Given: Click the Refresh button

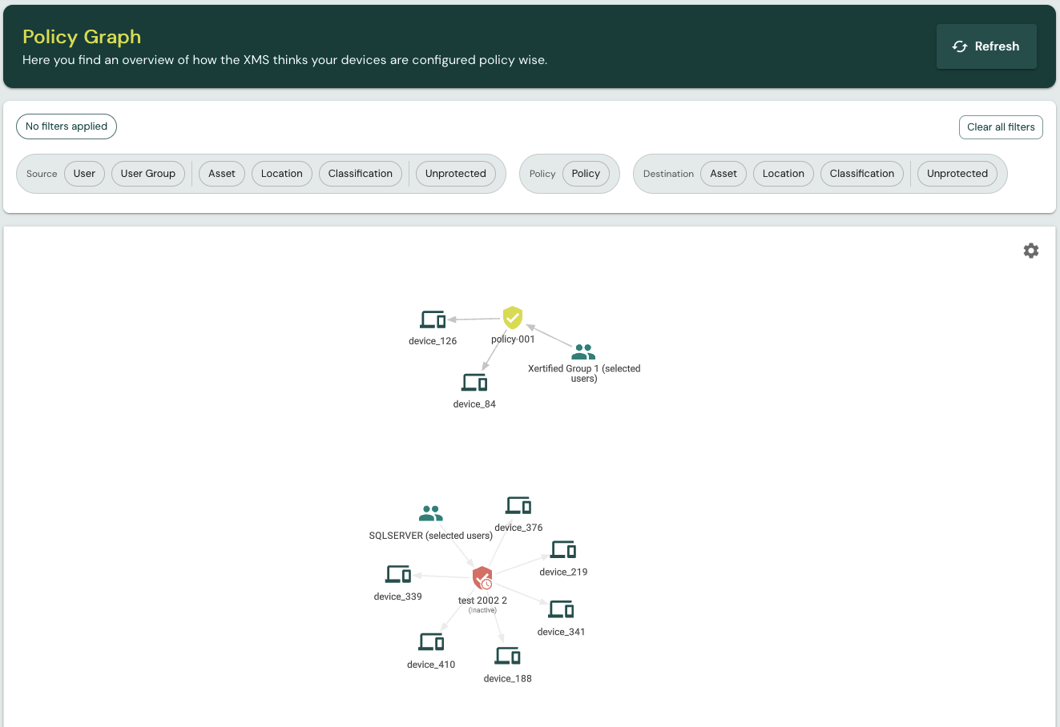Looking at the screenshot, I should tap(986, 46).
